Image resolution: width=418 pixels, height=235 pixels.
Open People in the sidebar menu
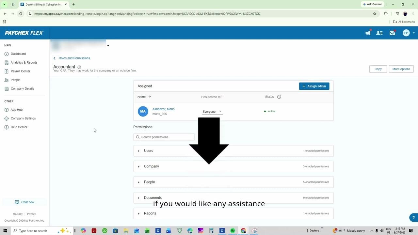[x=15, y=80]
